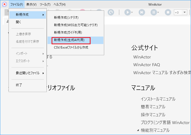Viewport: 191px width, 135px height.
Task: Click the play scenario button
Action: point(127,12)
